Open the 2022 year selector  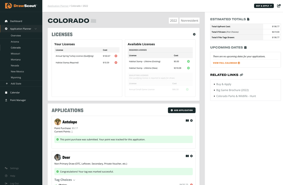174,20
